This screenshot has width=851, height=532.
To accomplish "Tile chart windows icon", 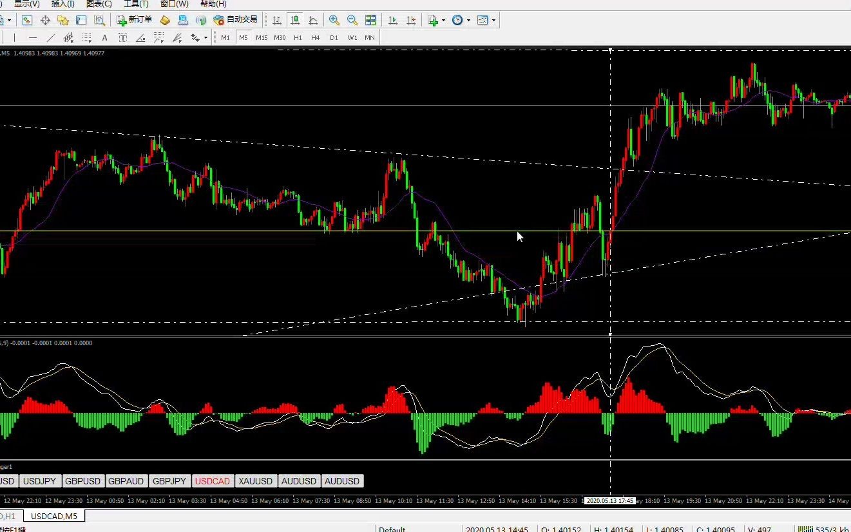I will tap(370, 20).
